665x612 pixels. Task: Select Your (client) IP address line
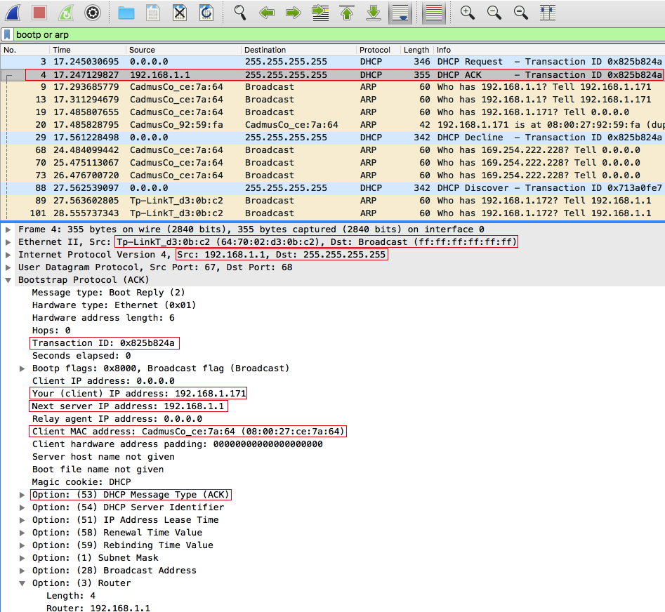139,394
